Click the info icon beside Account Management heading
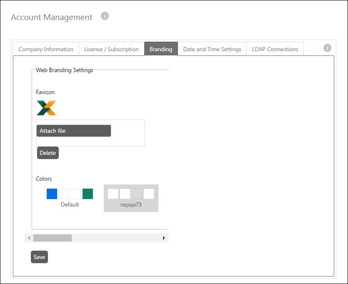The image size is (348, 284). point(105,16)
